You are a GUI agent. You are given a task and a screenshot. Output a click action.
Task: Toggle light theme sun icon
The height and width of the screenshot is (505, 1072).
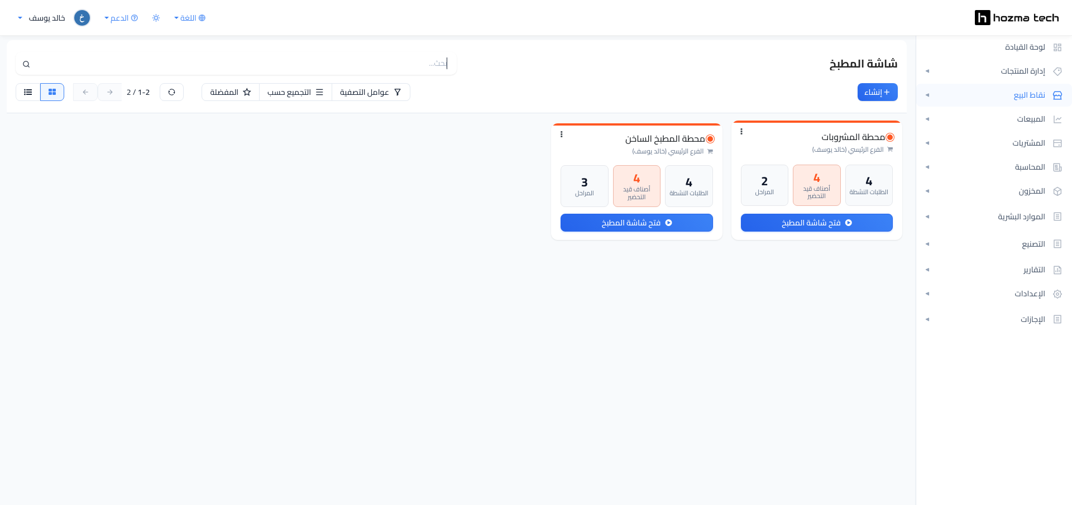156,18
